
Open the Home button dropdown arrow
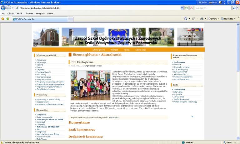189,19
